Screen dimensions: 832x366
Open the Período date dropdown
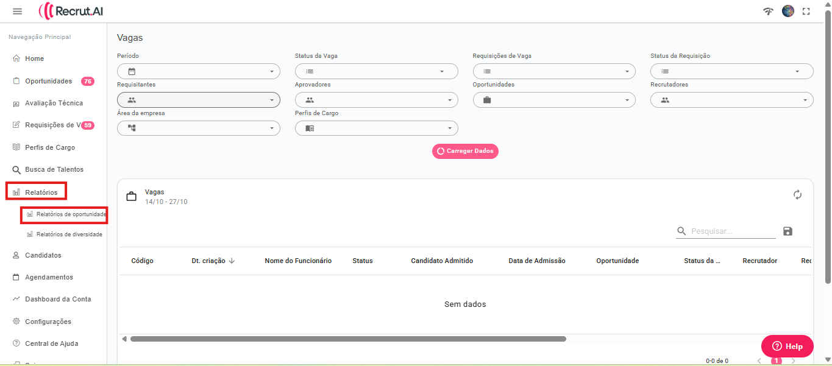(x=198, y=71)
